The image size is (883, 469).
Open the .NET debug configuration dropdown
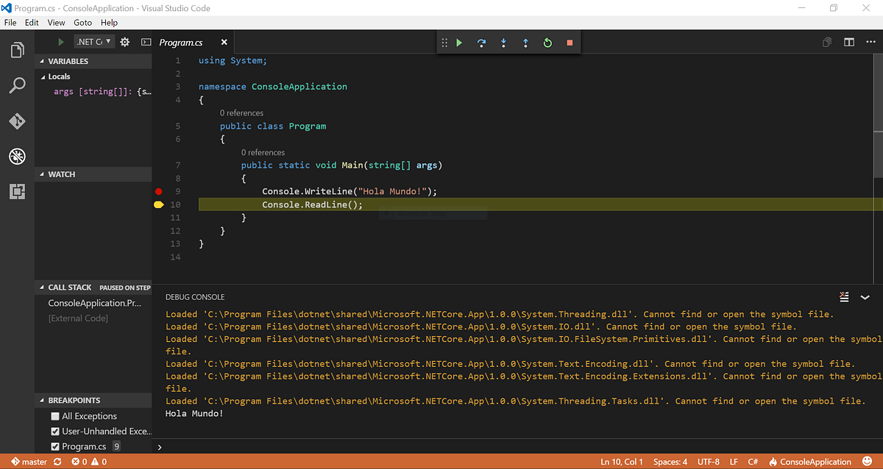(x=93, y=42)
